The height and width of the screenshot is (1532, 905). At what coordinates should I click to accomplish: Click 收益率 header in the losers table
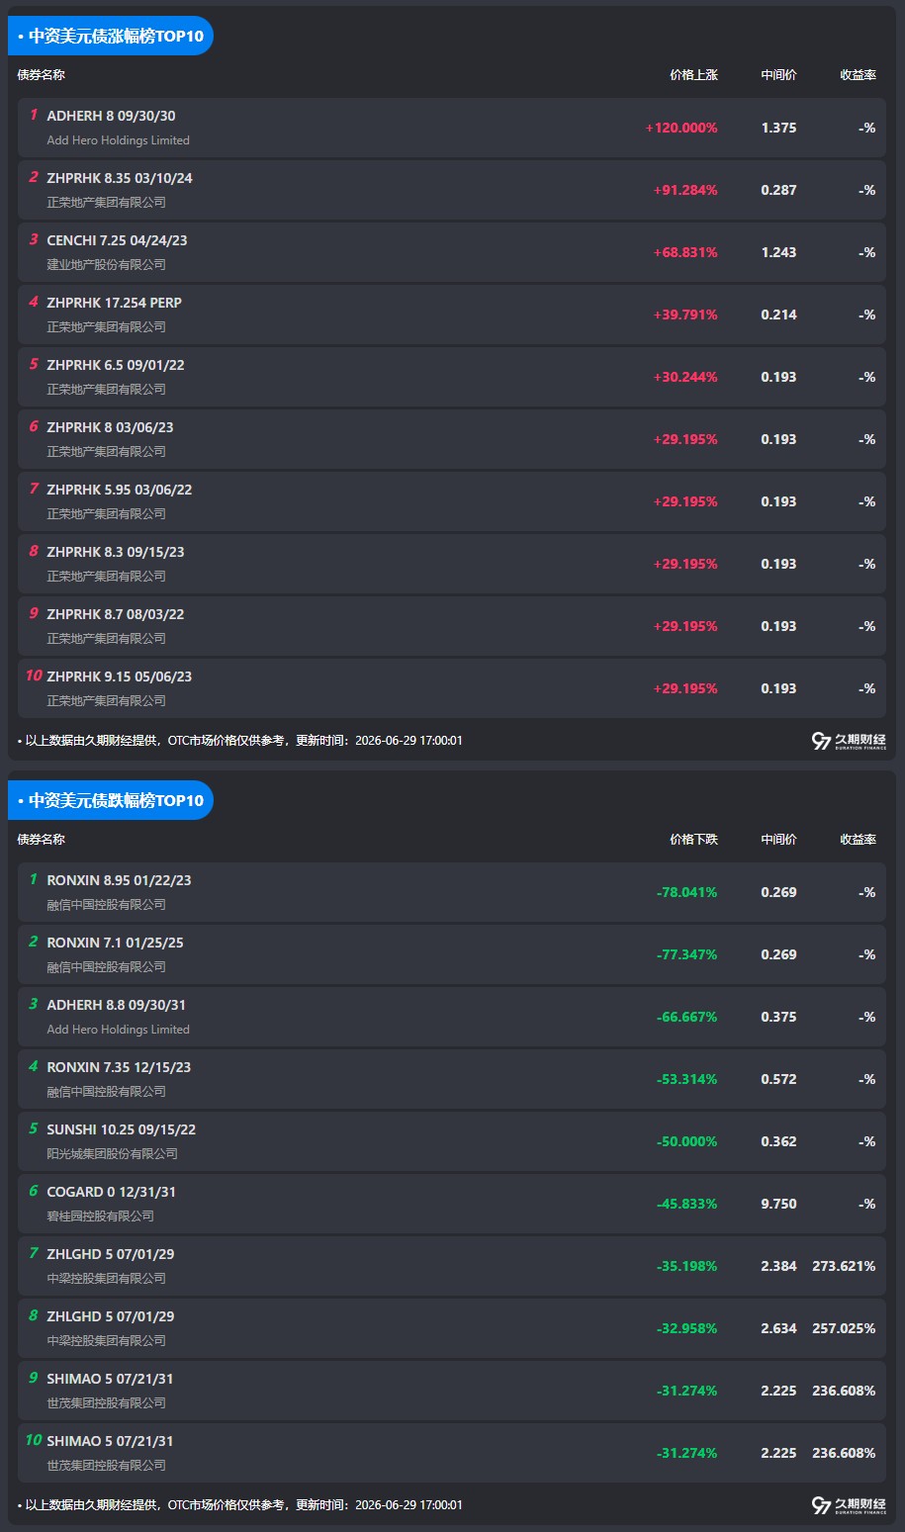(x=858, y=840)
